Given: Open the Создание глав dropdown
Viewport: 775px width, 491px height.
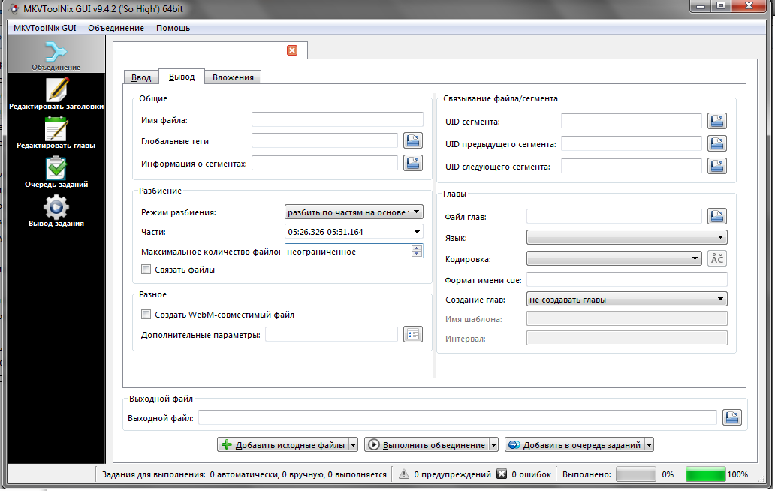Looking at the screenshot, I should tap(627, 300).
